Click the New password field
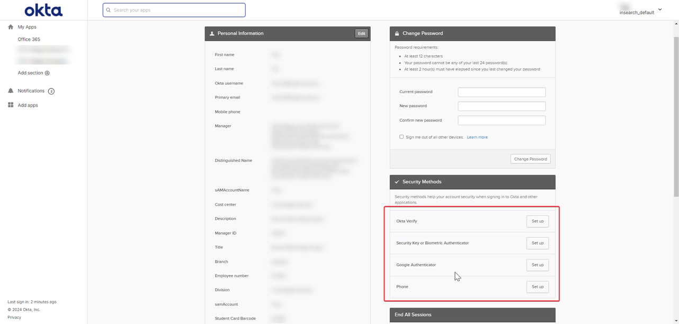The image size is (679, 324). tap(502, 106)
